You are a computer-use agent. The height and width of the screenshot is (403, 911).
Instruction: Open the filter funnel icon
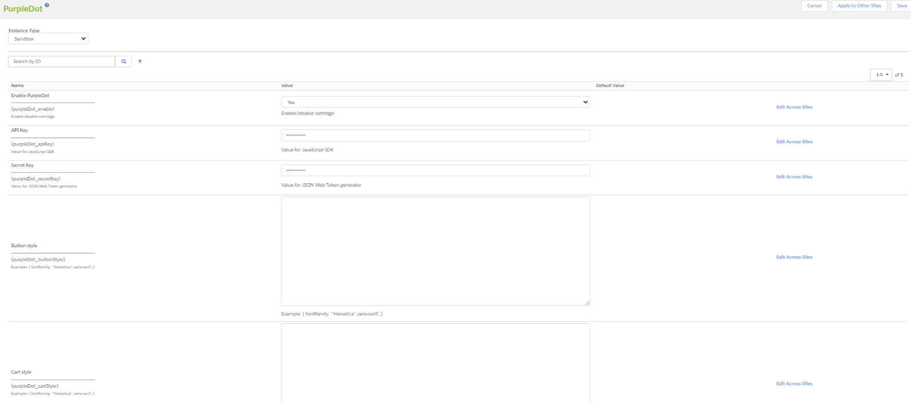tap(140, 62)
